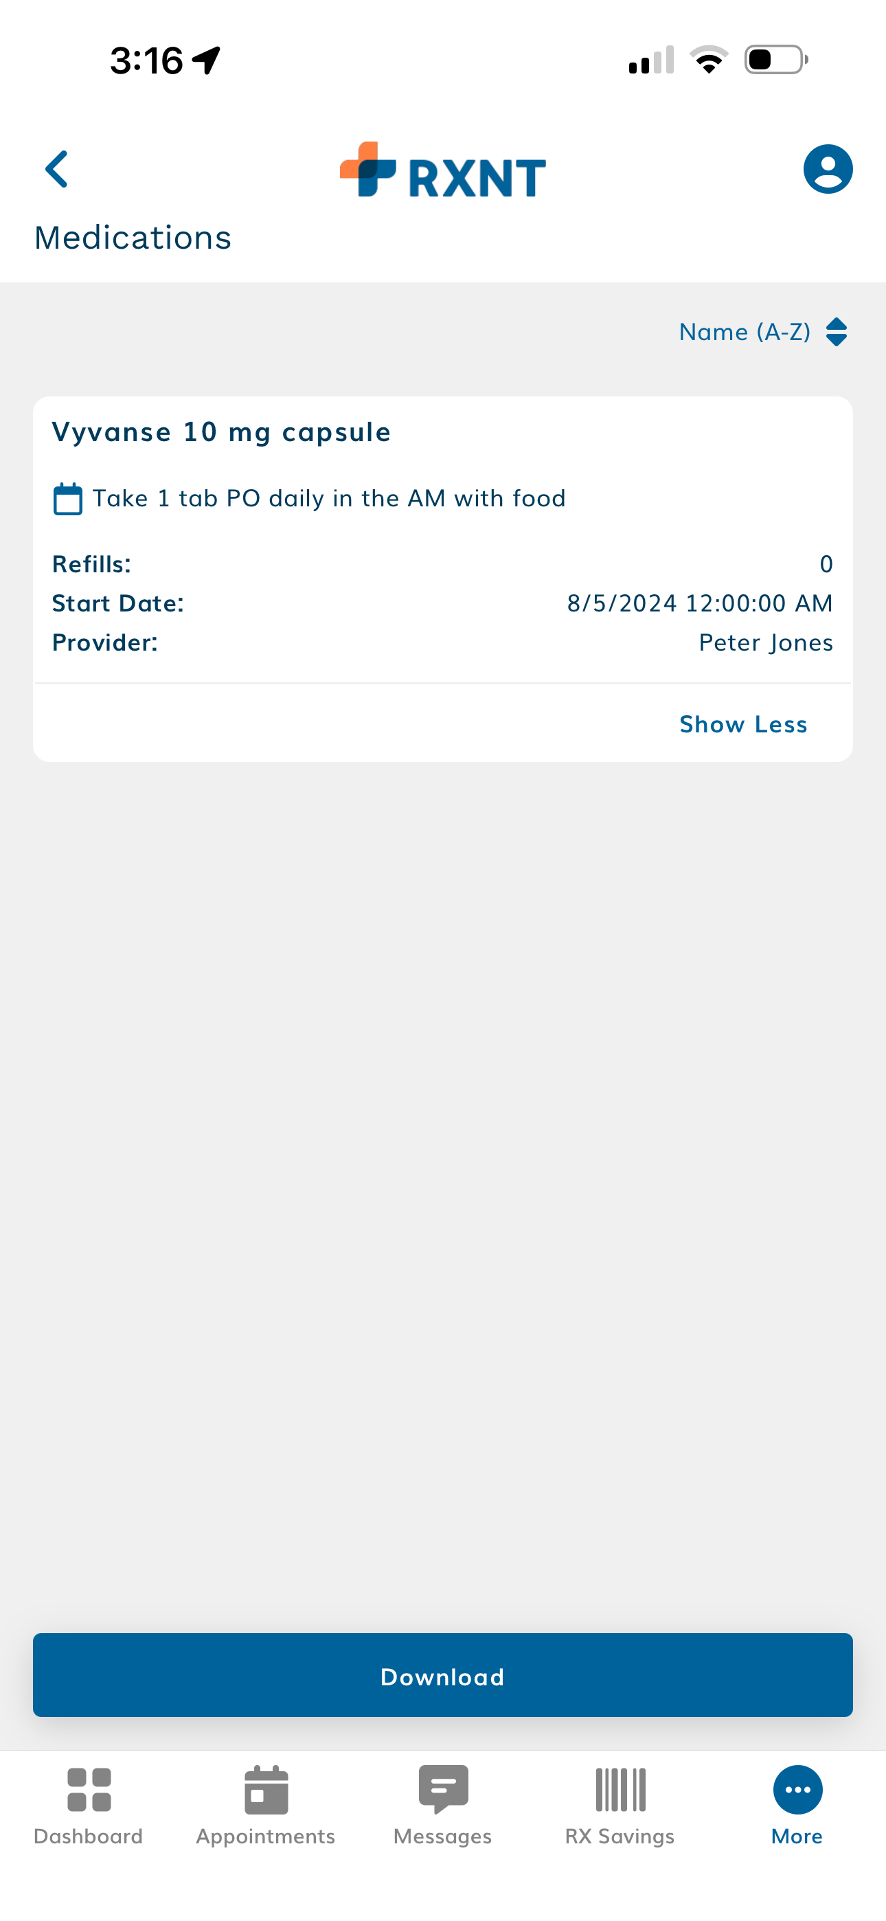Open the Messages chat bubble icon
Screen dimensions: 886x1921
coord(443,1789)
